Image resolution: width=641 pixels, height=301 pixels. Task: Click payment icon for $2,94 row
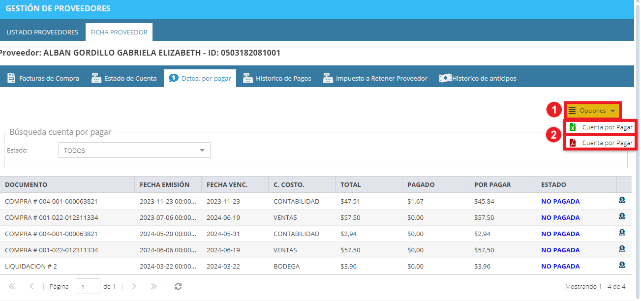click(622, 233)
